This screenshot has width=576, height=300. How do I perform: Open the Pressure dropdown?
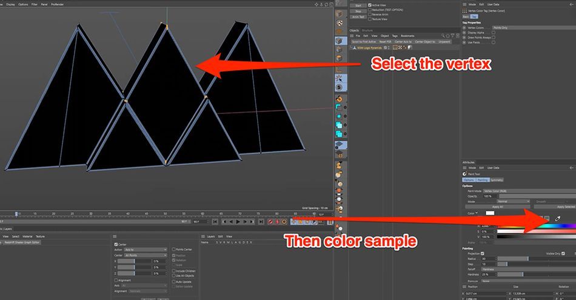(528, 281)
